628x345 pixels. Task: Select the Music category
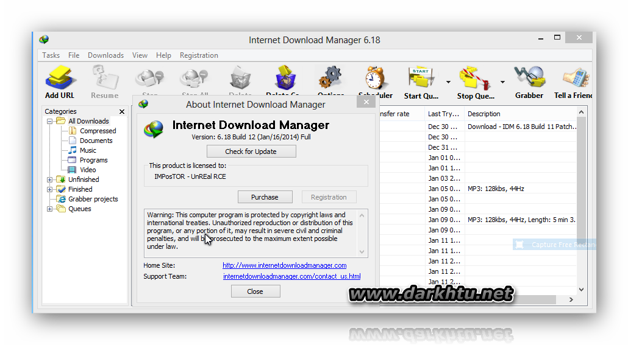[x=88, y=150]
